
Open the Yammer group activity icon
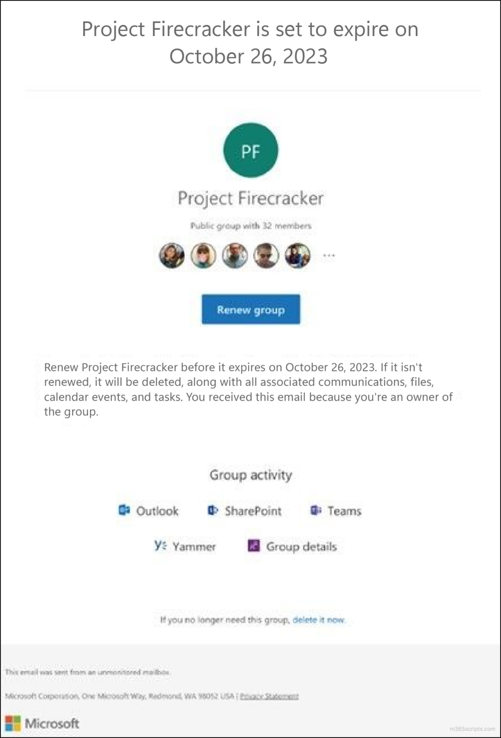159,546
